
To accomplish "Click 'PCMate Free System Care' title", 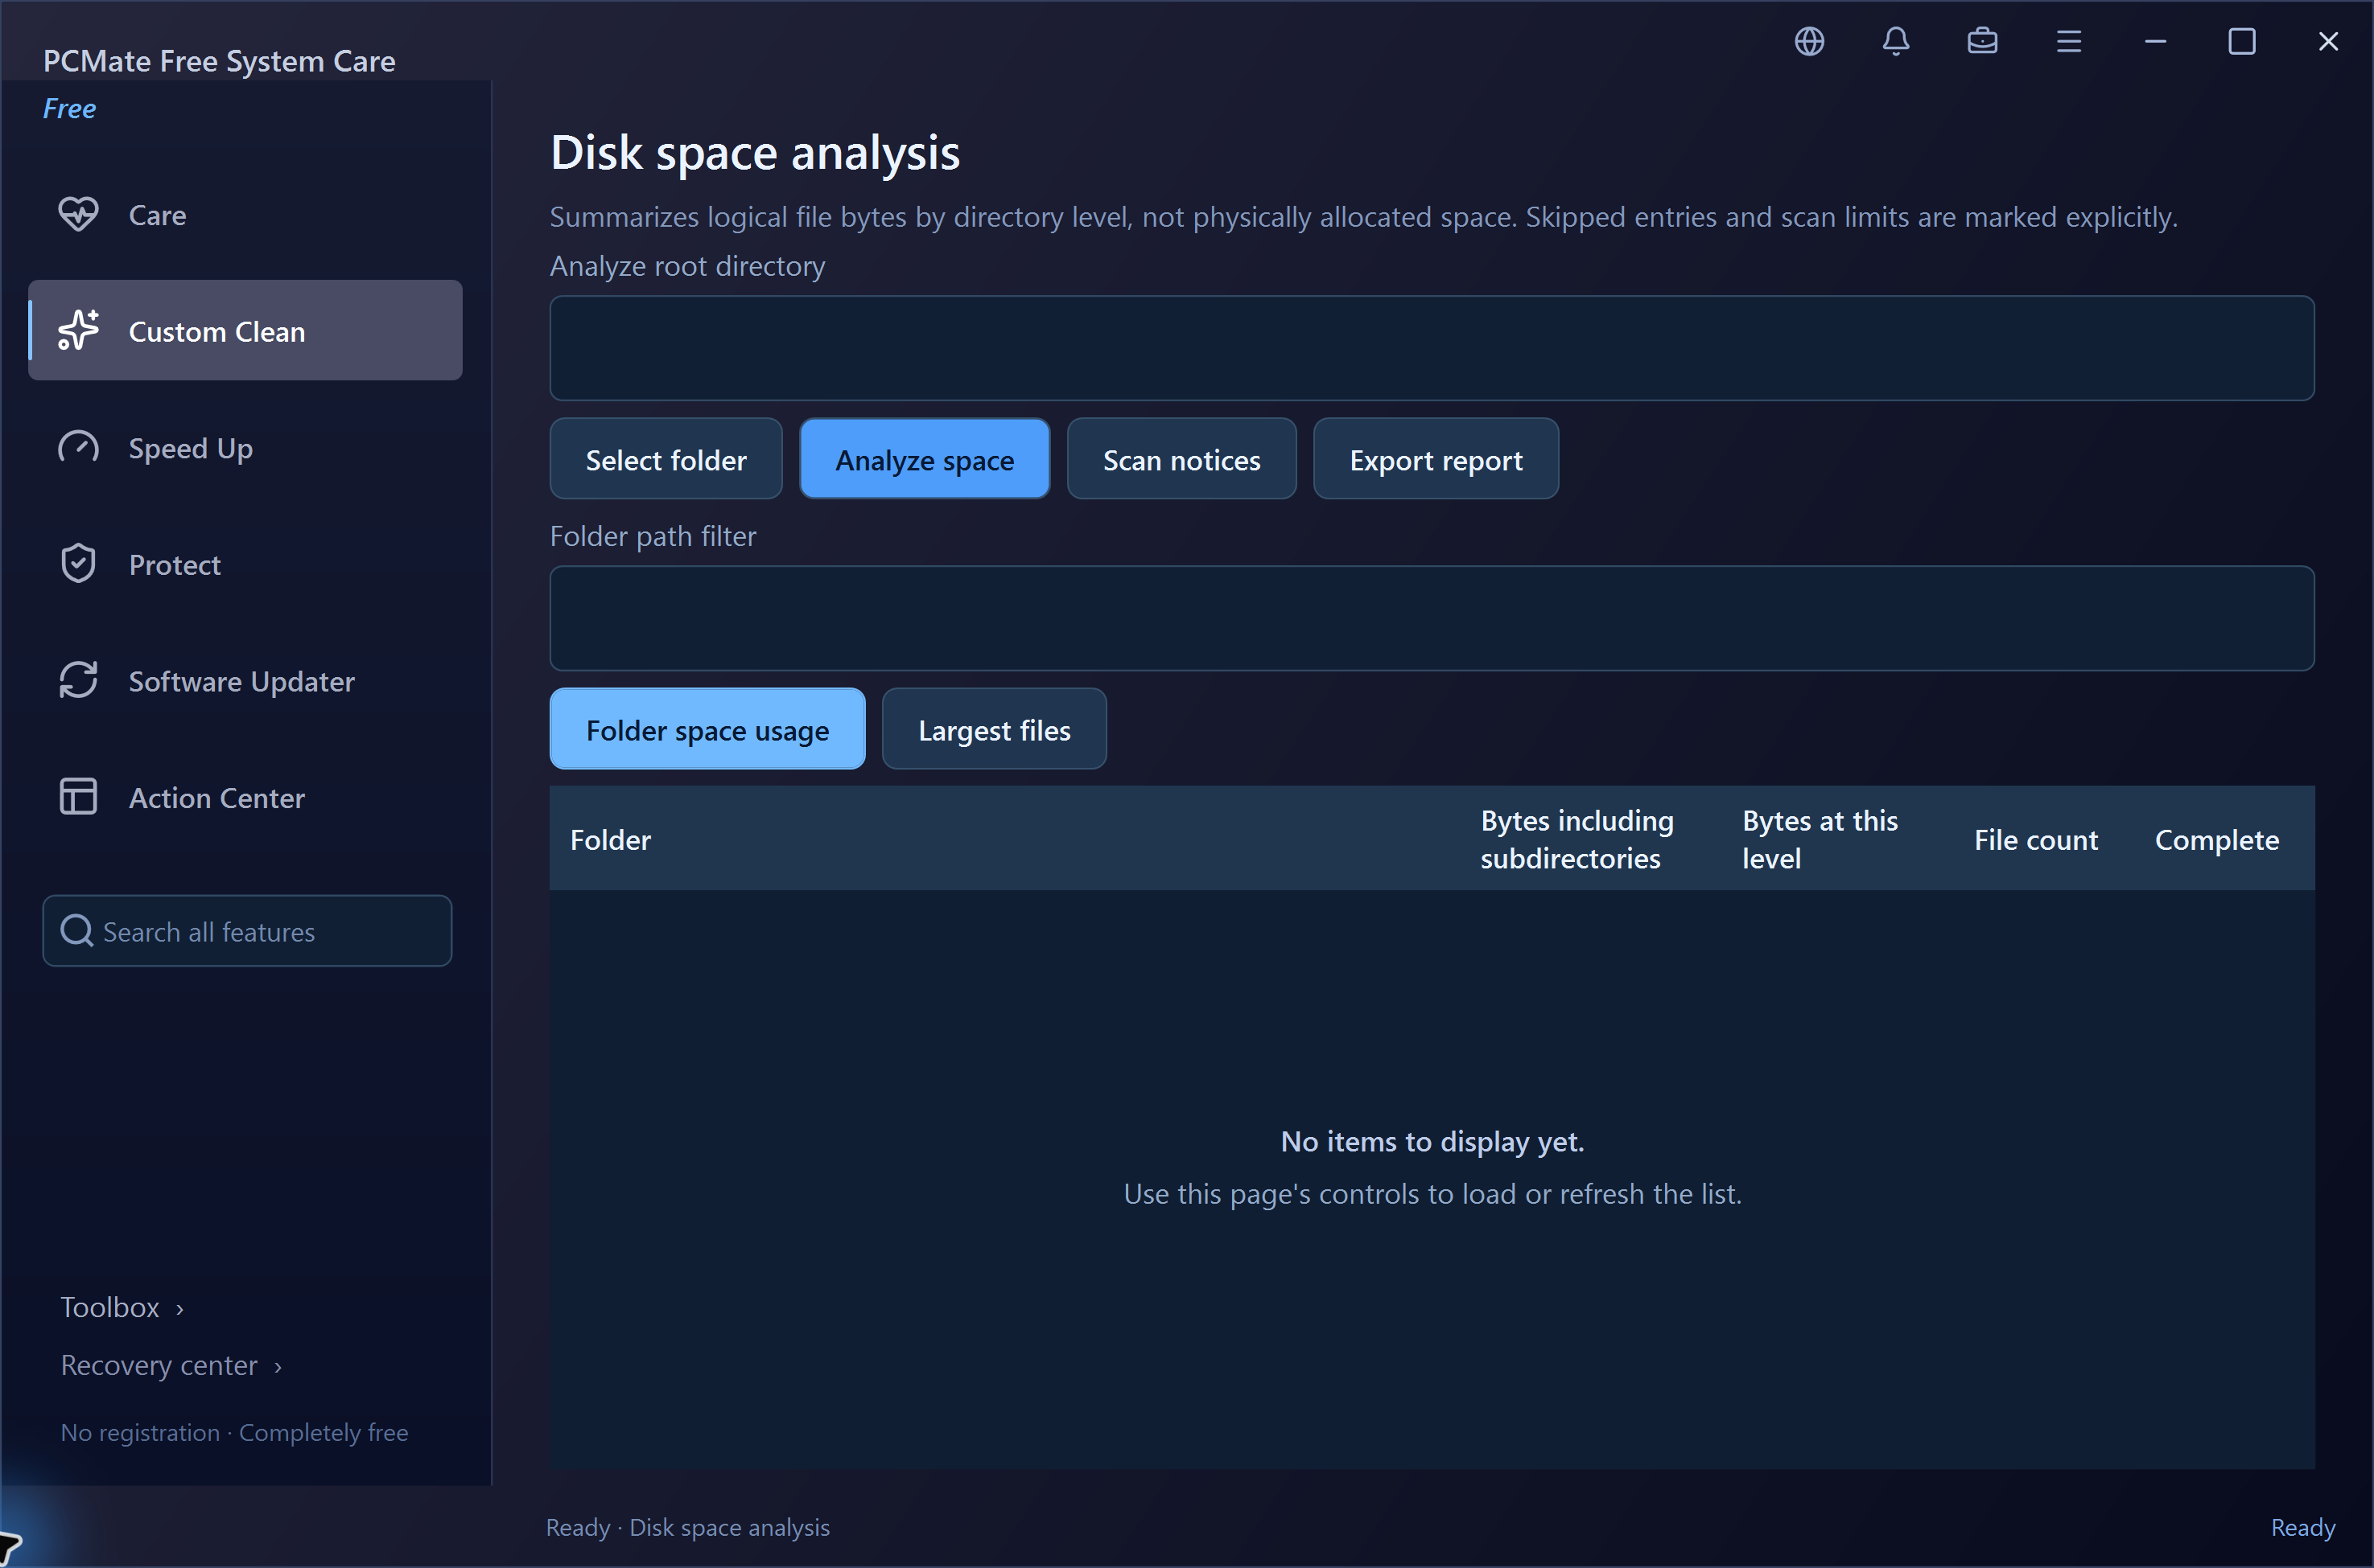I will pos(219,61).
